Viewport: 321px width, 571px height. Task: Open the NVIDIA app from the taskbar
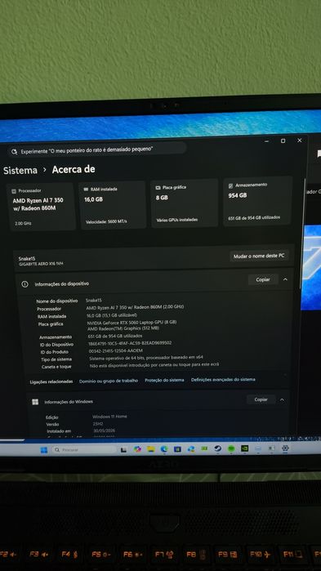244,448
